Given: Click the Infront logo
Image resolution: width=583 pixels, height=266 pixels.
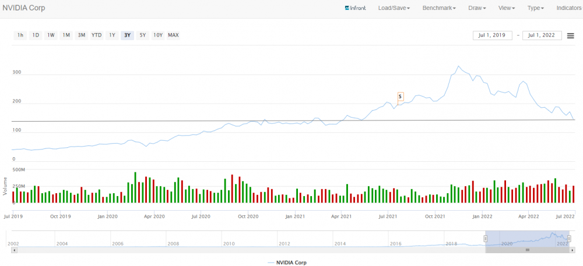Looking at the screenshot, I should coord(356,8).
